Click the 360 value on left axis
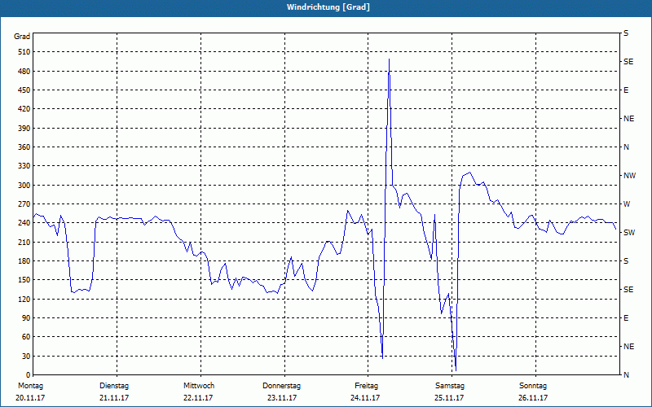Viewport: 652px width, 407px height. [x=24, y=147]
